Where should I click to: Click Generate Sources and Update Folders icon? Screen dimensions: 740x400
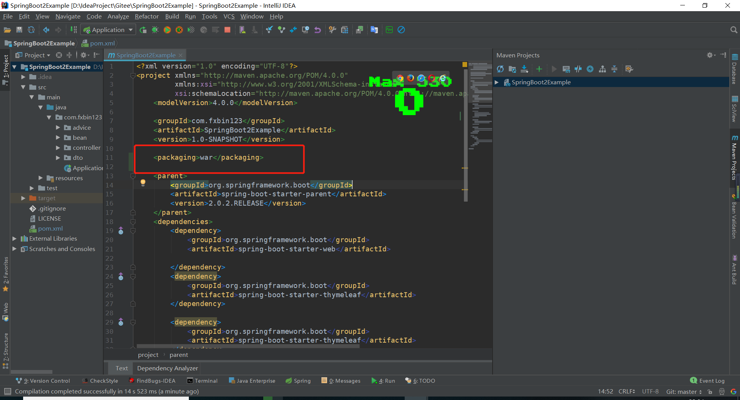512,69
